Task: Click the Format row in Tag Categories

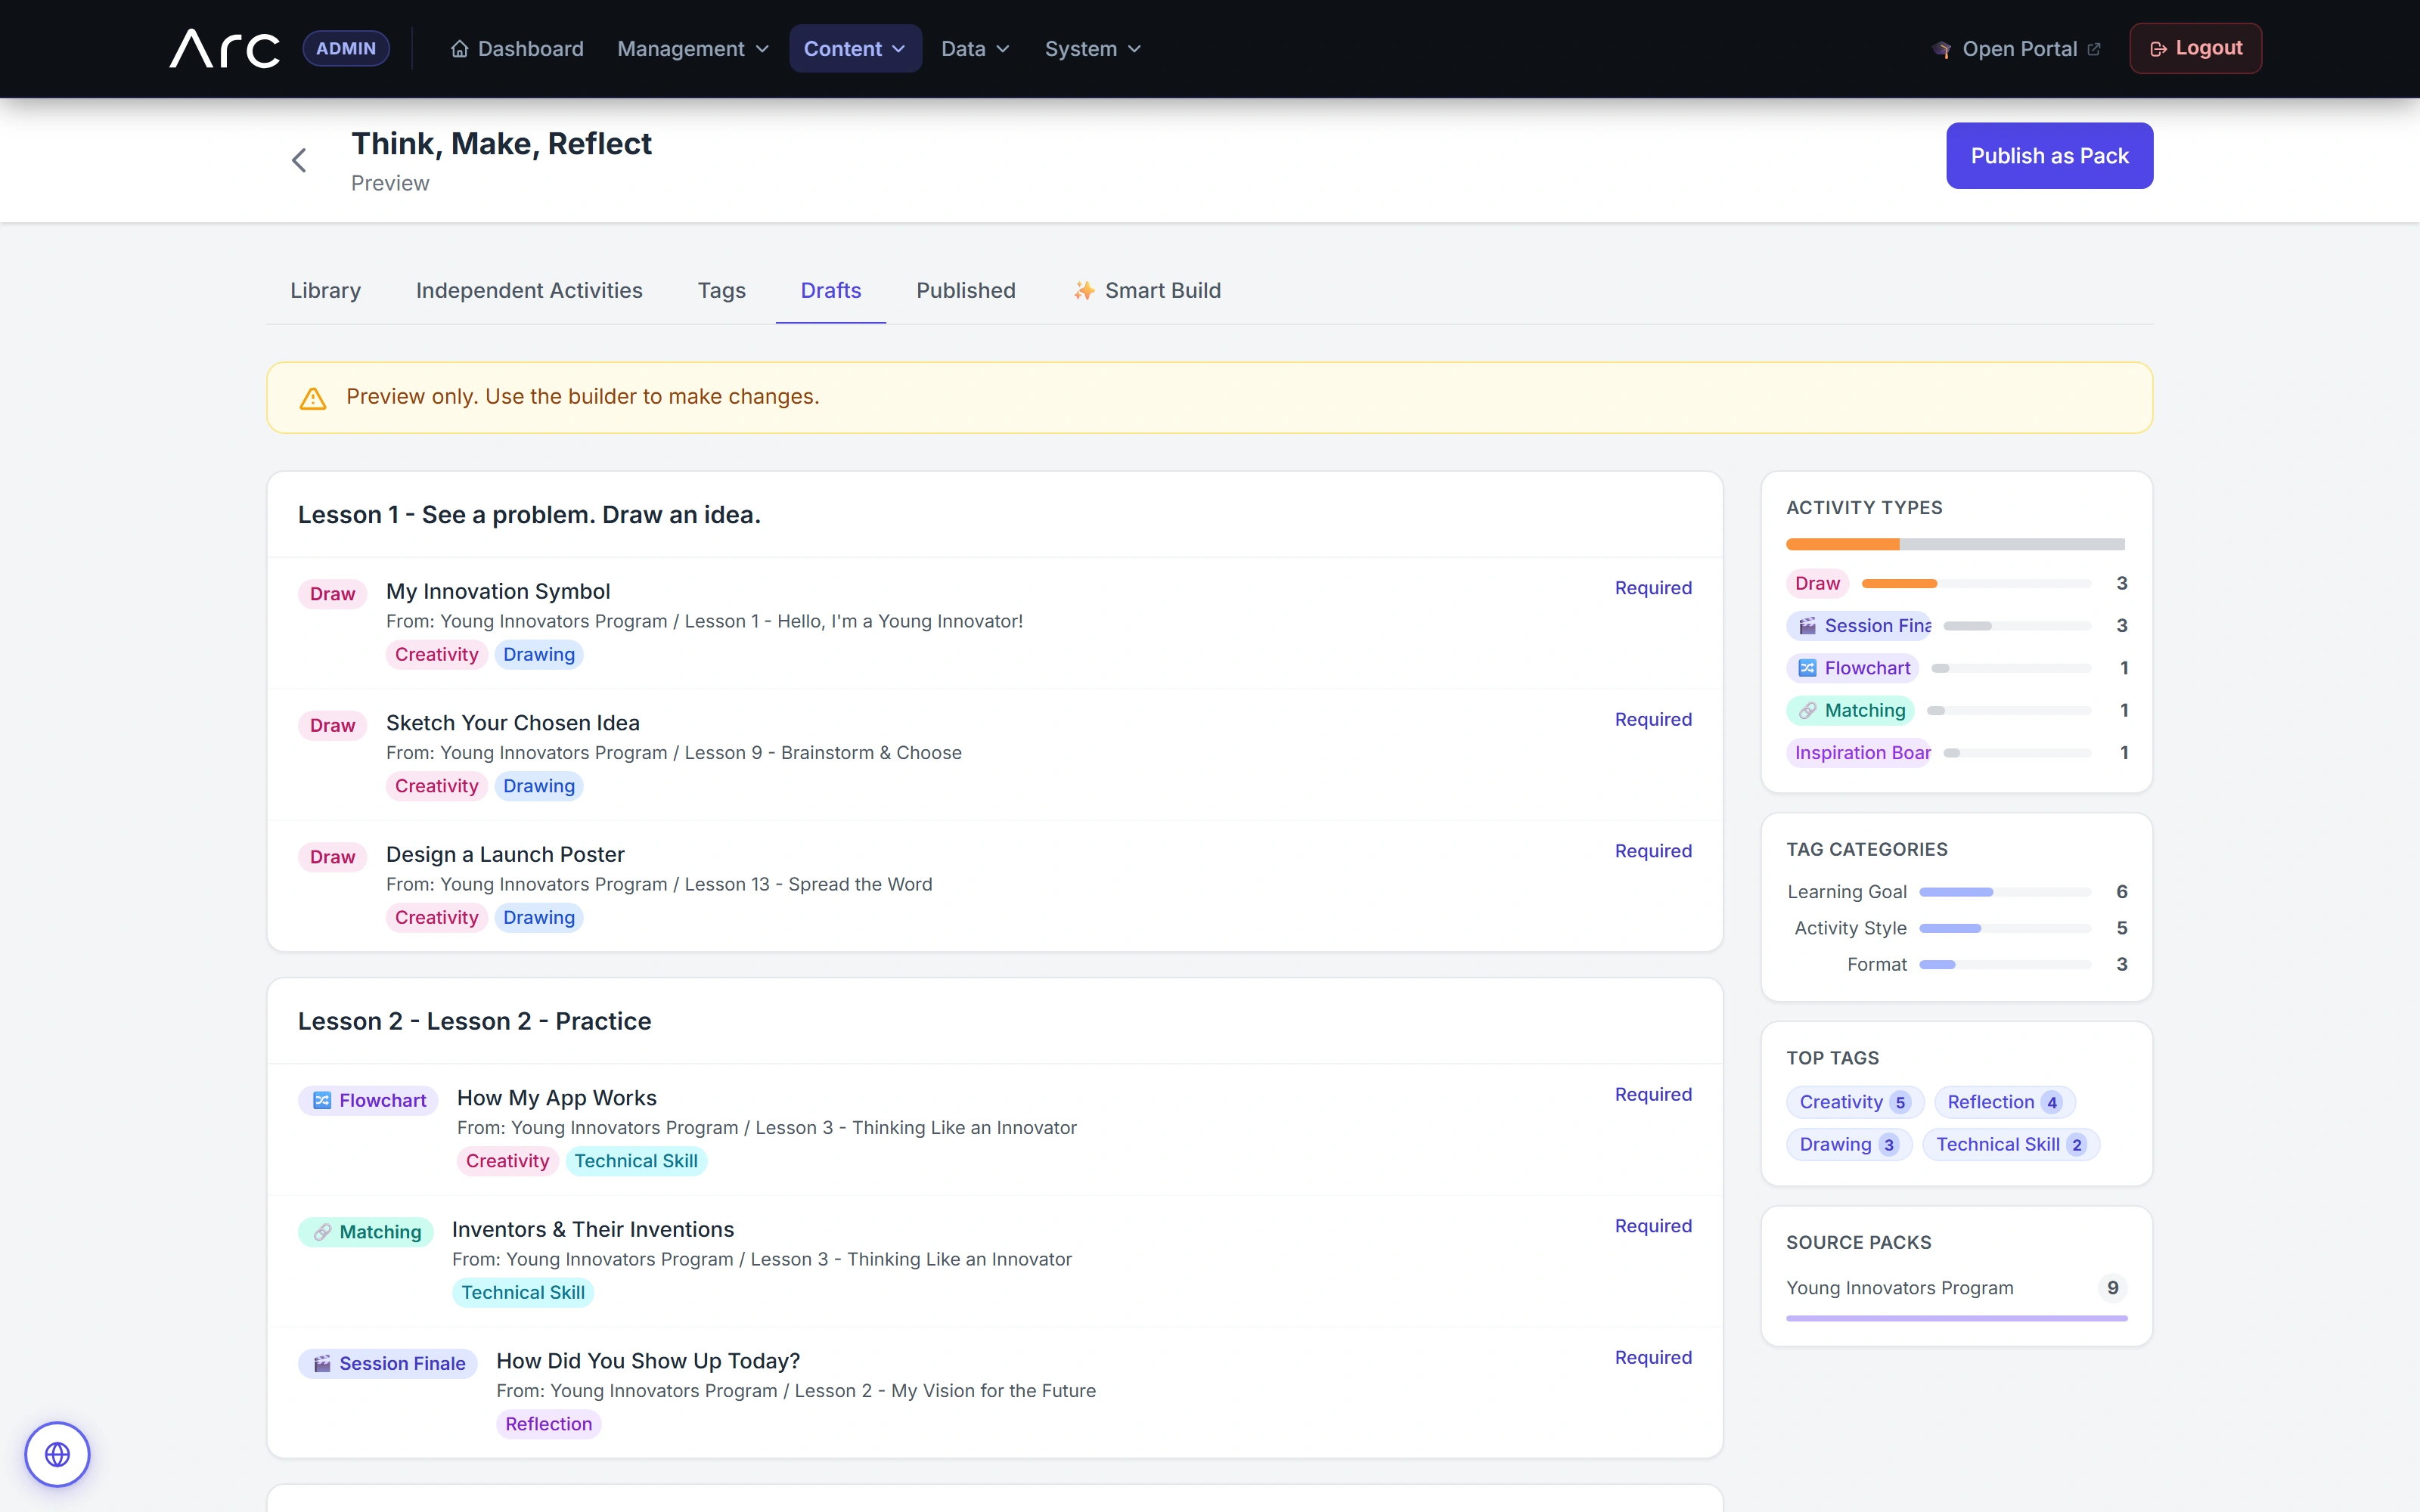Action: [x=1956, y=964]
